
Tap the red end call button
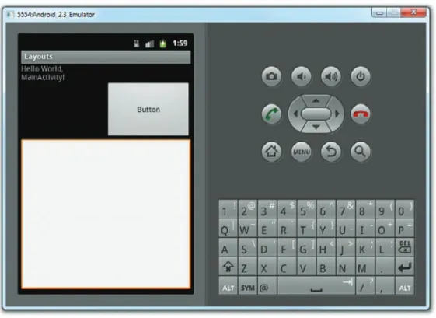click(361, 114)
